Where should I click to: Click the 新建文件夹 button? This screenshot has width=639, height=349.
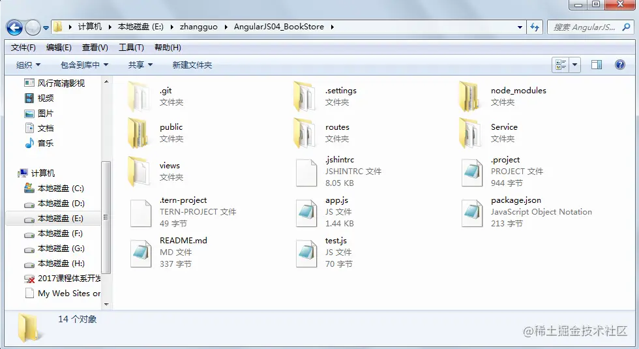coord(192,65)
